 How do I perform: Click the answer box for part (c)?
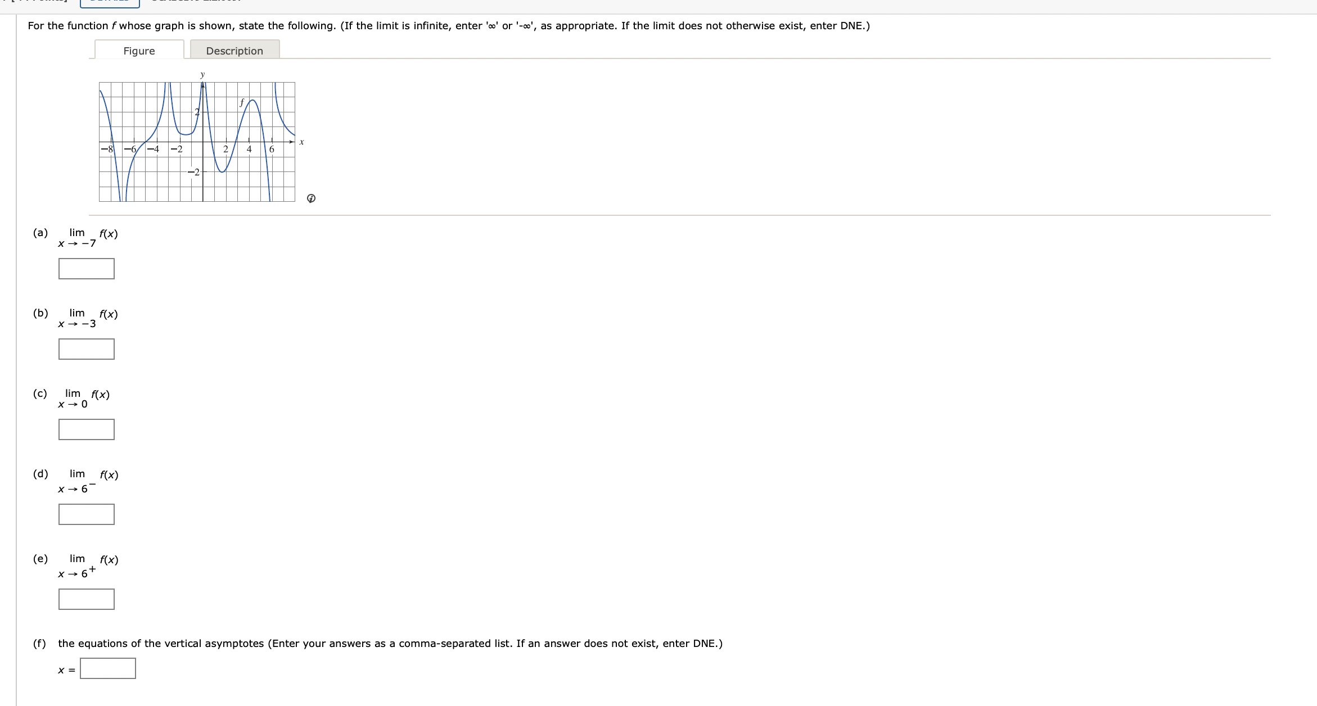pos(86,429)
